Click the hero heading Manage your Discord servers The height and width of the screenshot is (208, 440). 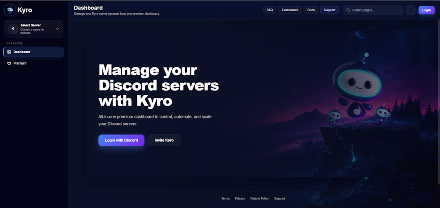pyautogui.click(x=158, y=85)
